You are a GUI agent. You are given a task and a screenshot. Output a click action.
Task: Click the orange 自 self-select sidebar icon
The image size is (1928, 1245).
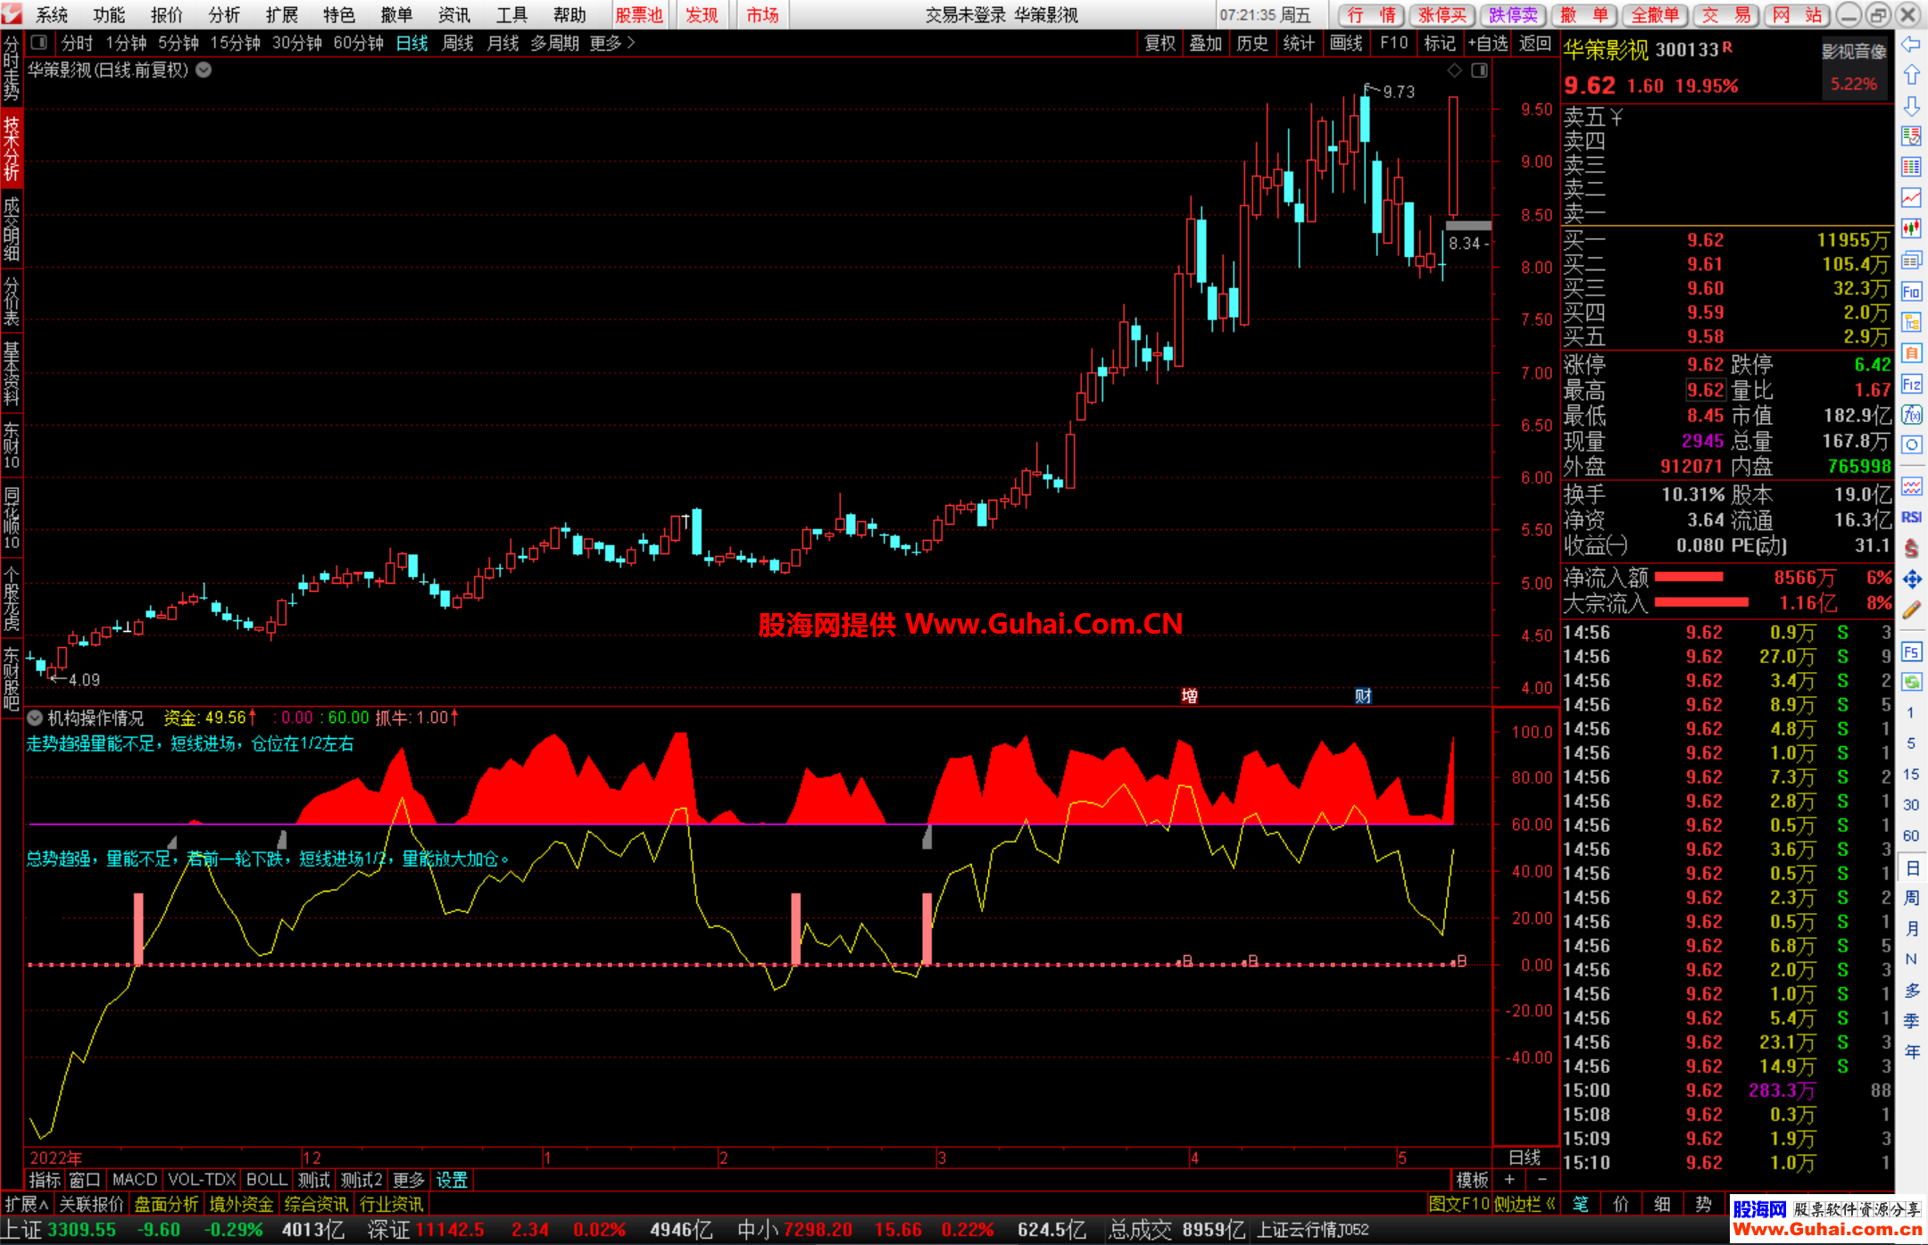pos(1911,353)
